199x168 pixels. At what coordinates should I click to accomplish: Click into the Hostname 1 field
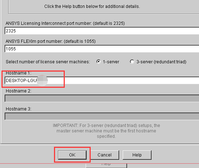pyautogui.click(x=102, y=80)
